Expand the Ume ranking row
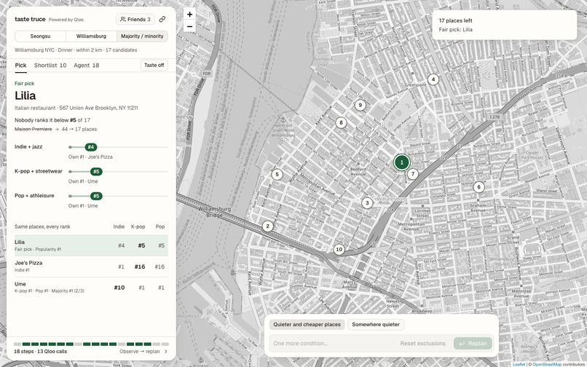This screenshot has width=587, height=367. coord(91,288)
